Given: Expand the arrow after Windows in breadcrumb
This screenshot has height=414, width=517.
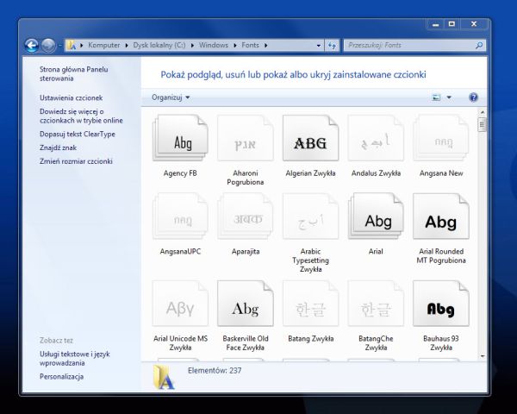Looking at the screenshot, I should point(235,45).
